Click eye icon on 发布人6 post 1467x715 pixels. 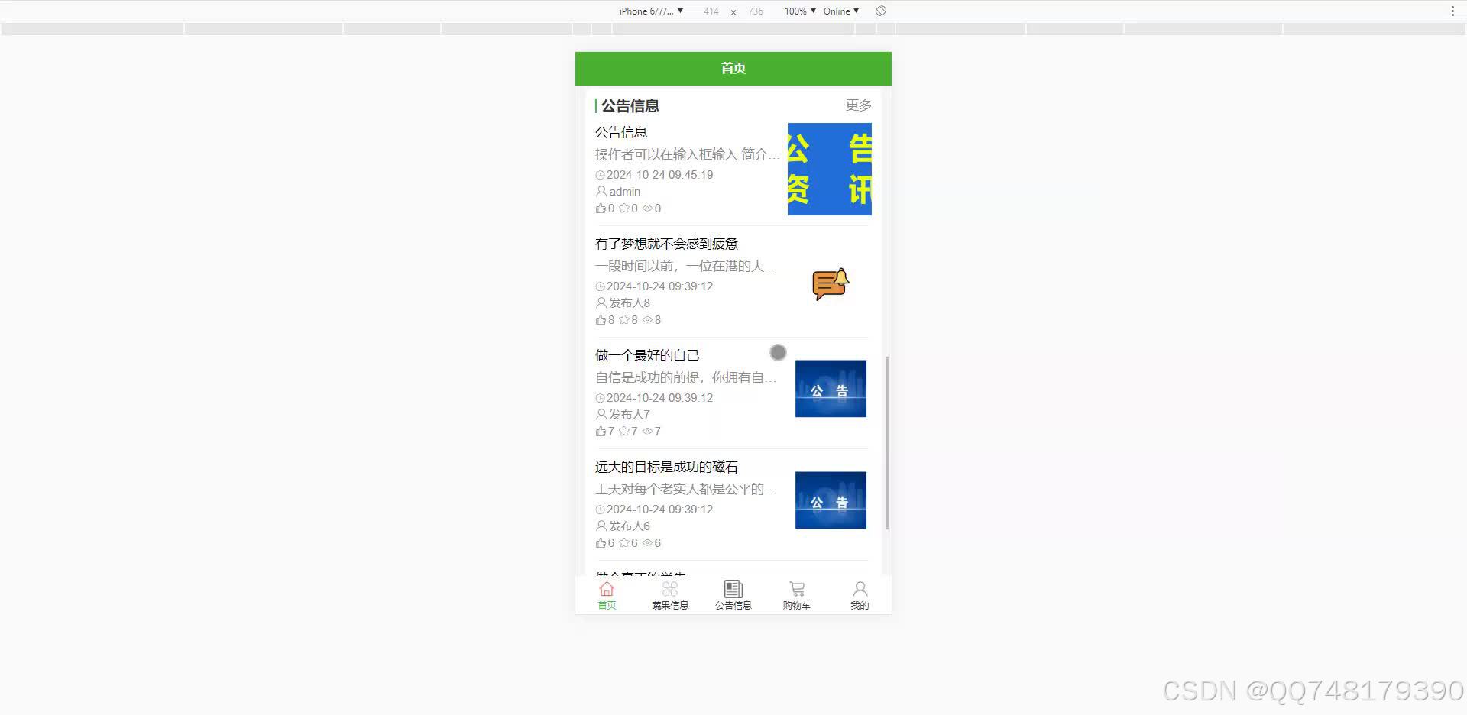tap(647, 543)
